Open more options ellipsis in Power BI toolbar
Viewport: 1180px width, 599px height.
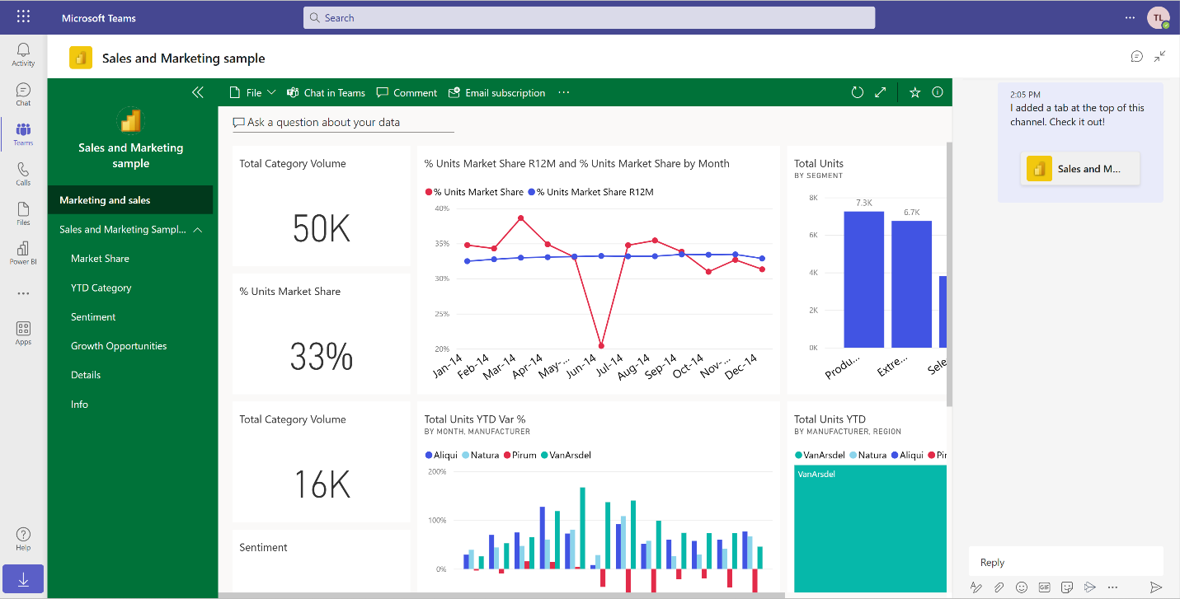tap(564, 92)
